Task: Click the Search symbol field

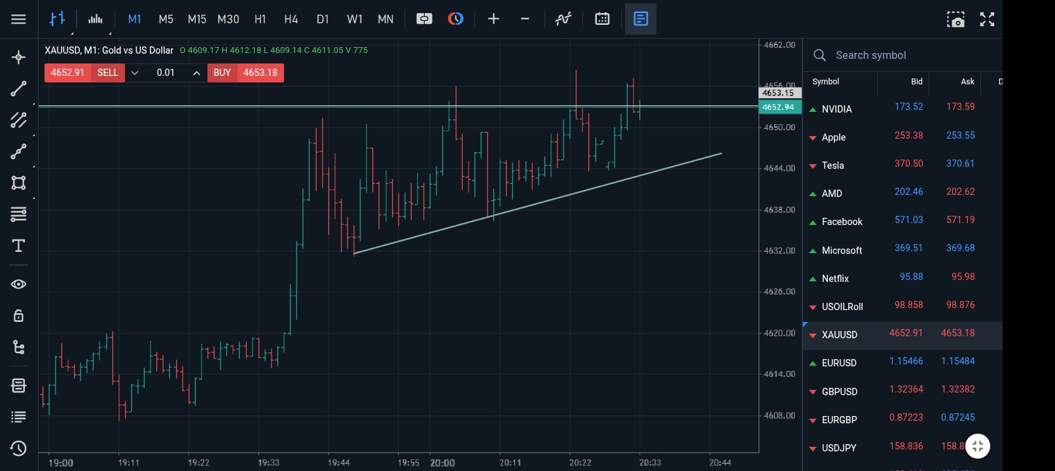Action: point(903,56)
